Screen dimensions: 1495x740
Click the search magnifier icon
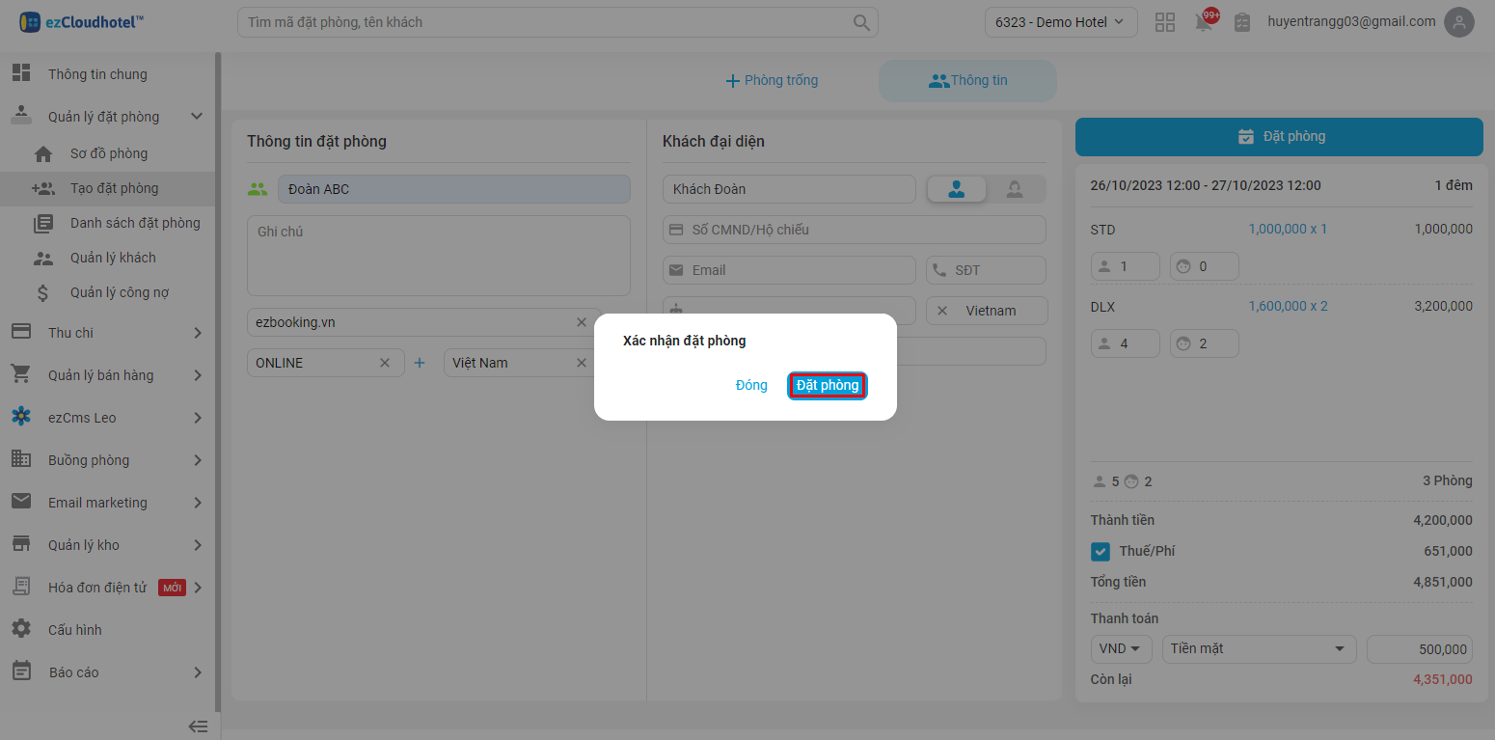point(860,22)
